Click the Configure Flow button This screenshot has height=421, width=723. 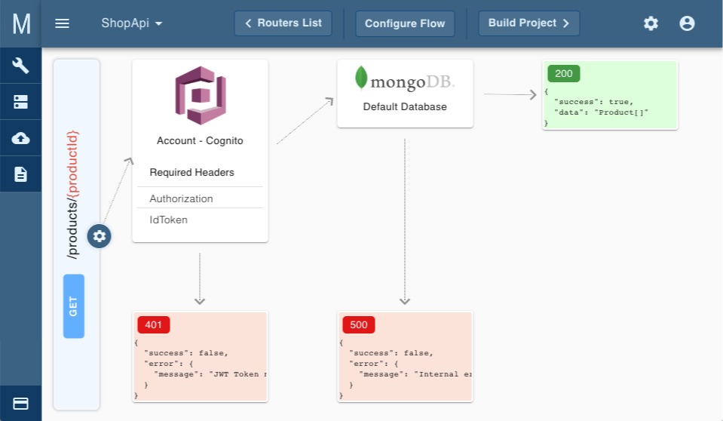pos(405,23)
